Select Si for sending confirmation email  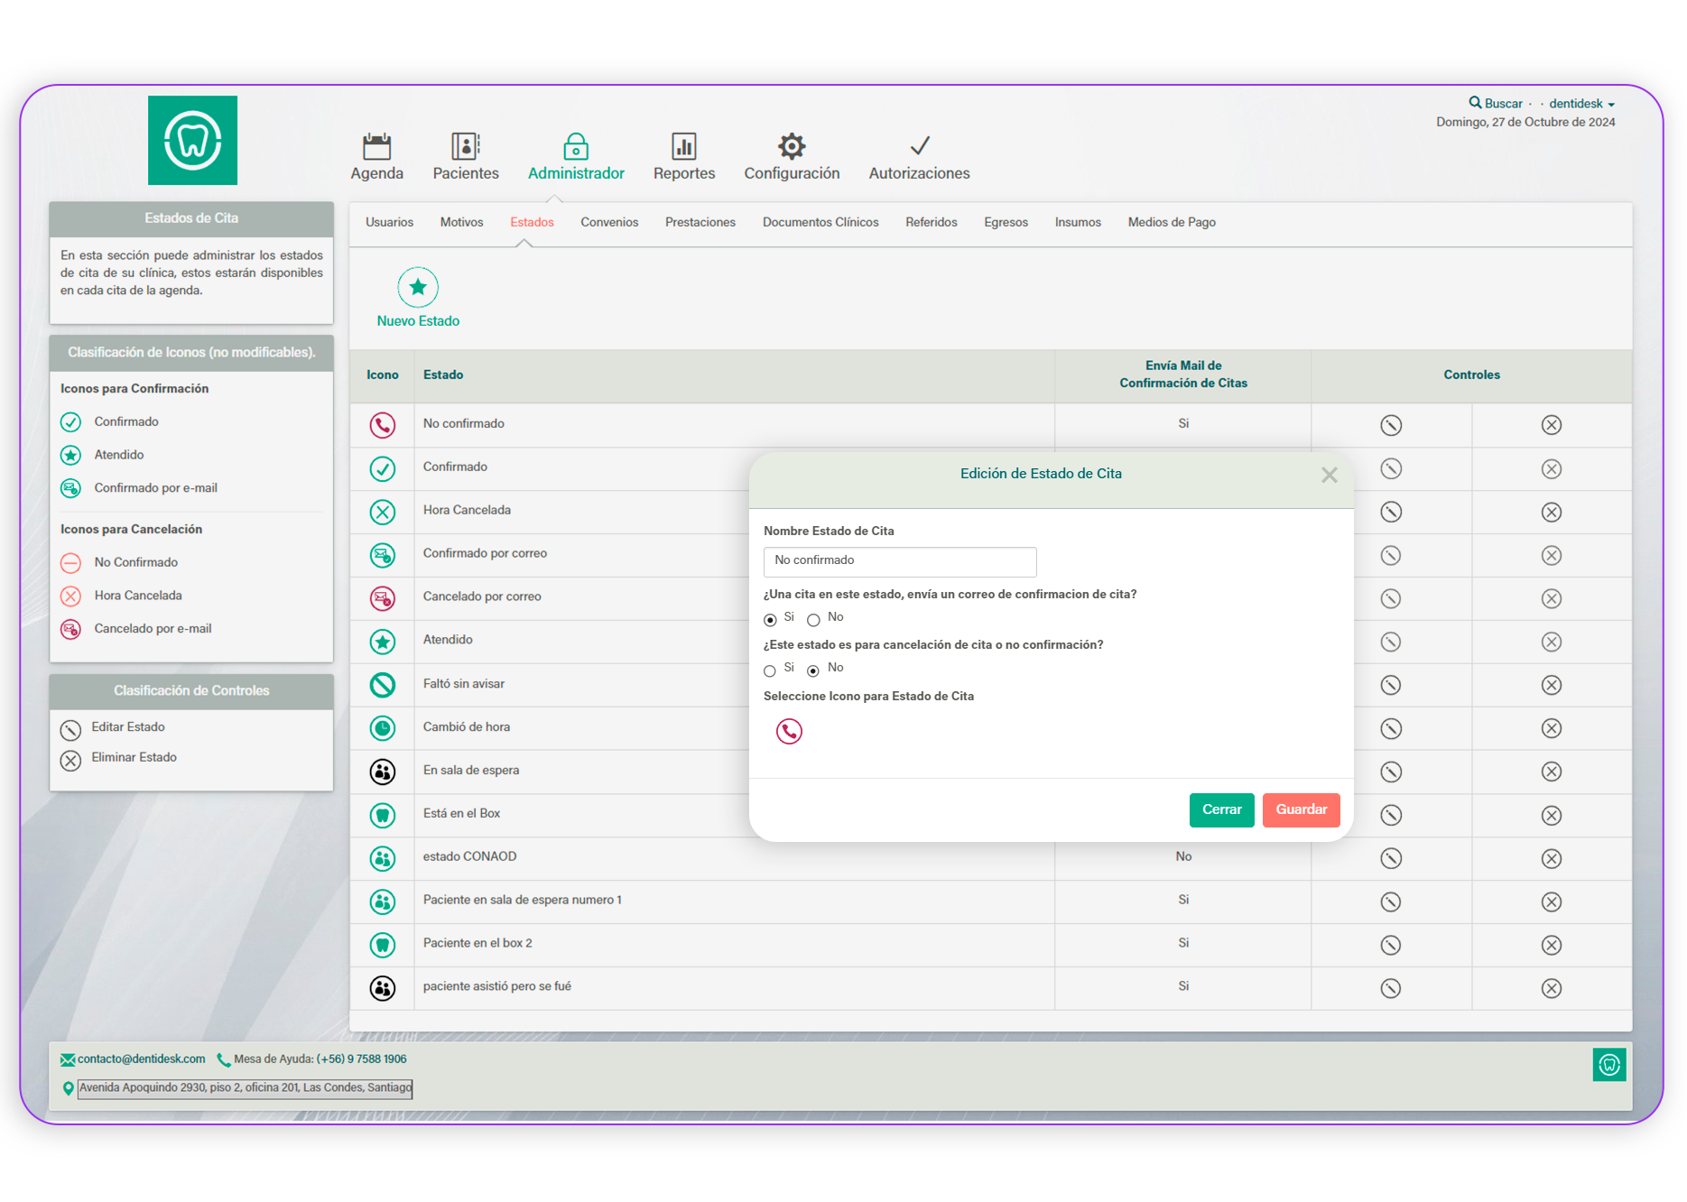point(770,620)
